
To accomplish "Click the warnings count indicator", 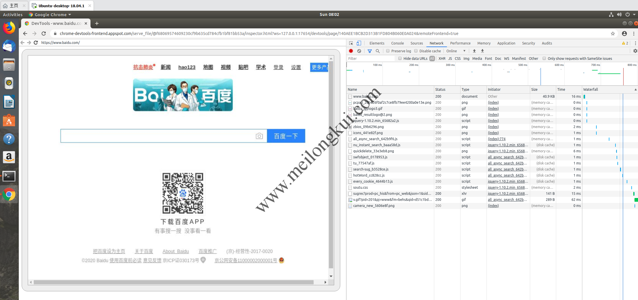I will click(x=625, y=43).
